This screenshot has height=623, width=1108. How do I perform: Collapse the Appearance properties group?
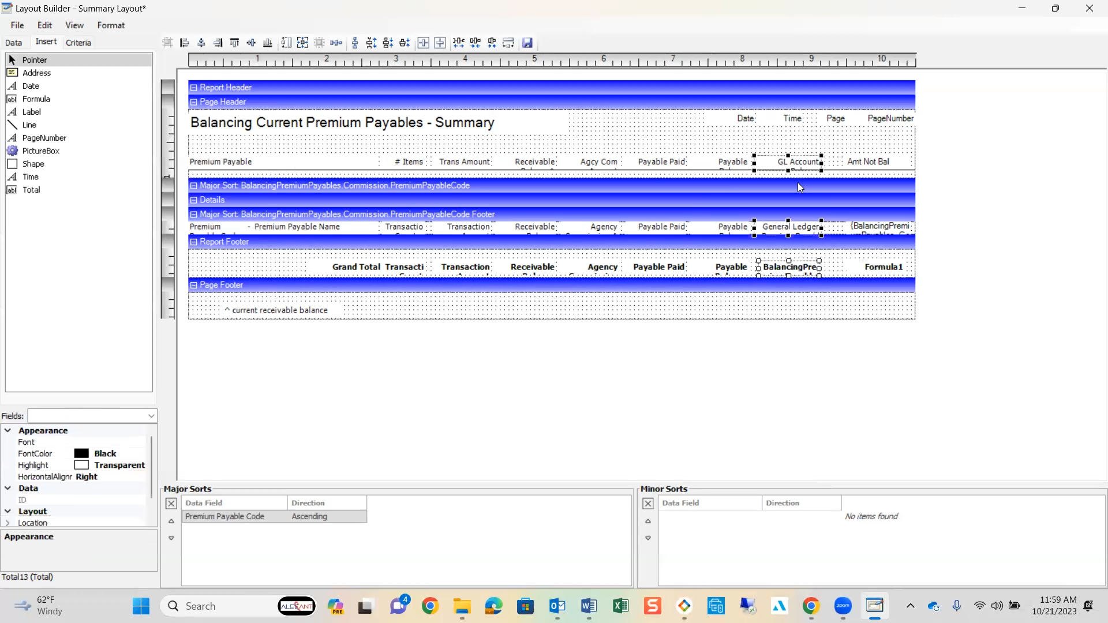8,430
